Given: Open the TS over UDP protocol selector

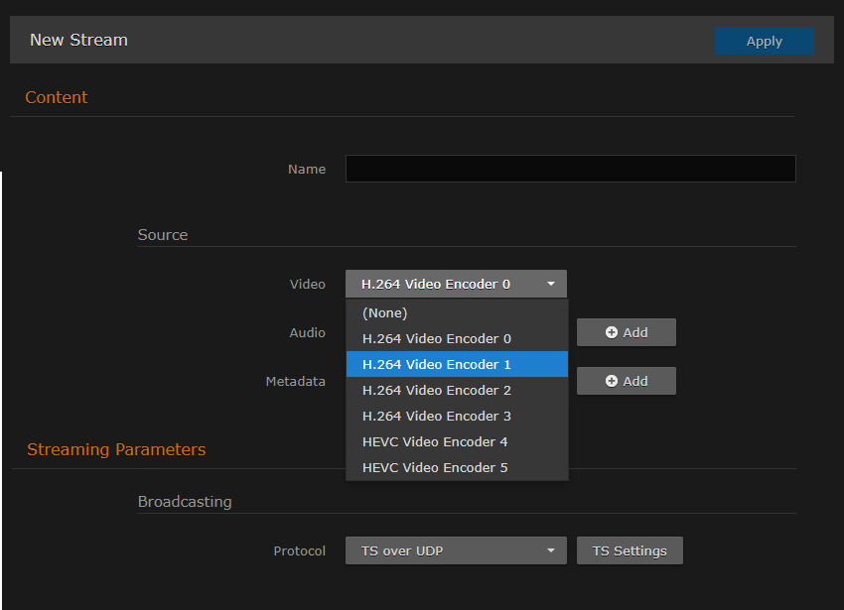Looking at the screenshot, I should click(456, 550).
